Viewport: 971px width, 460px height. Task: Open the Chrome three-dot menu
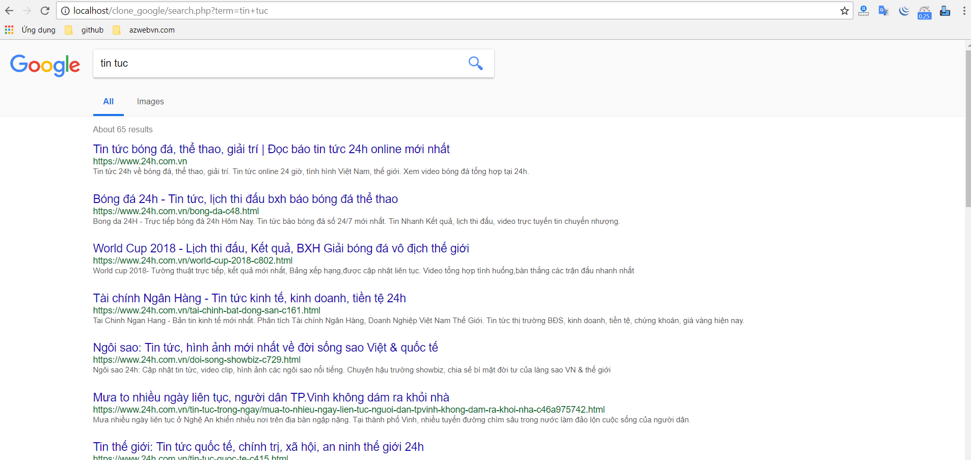pos(964,11)
